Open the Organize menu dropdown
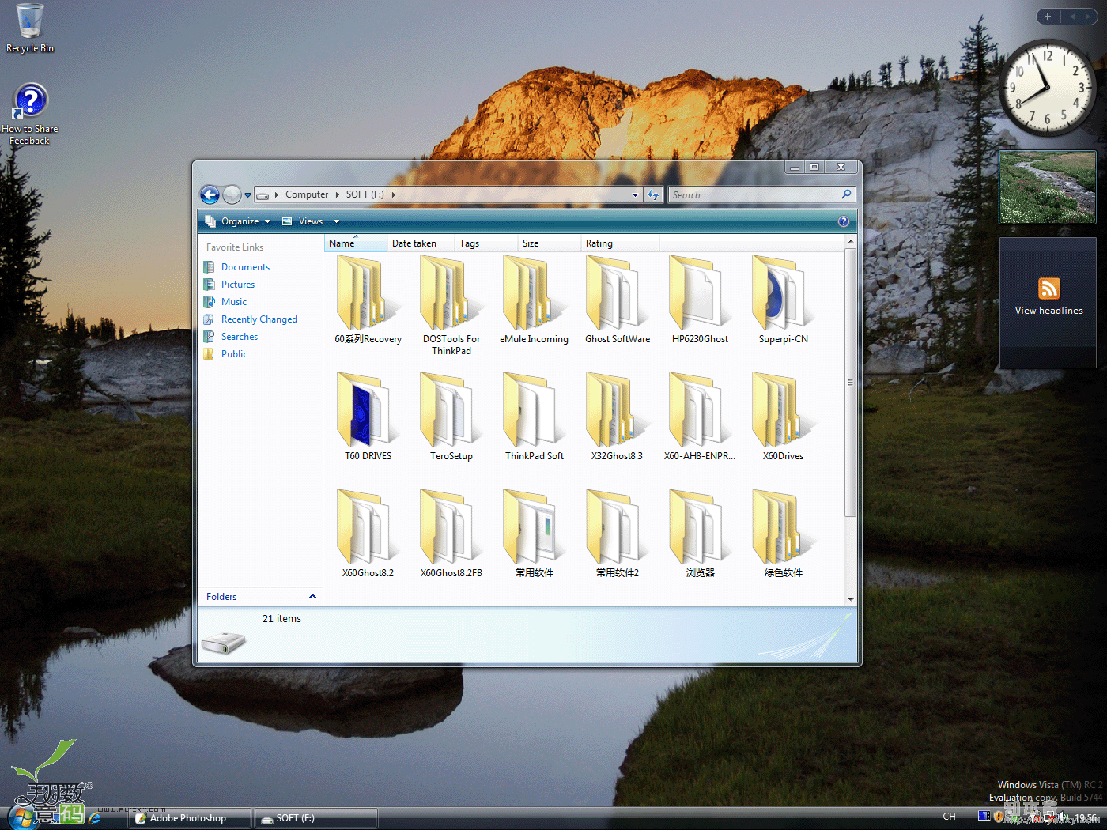The image size is (1107, 830). 238,221
